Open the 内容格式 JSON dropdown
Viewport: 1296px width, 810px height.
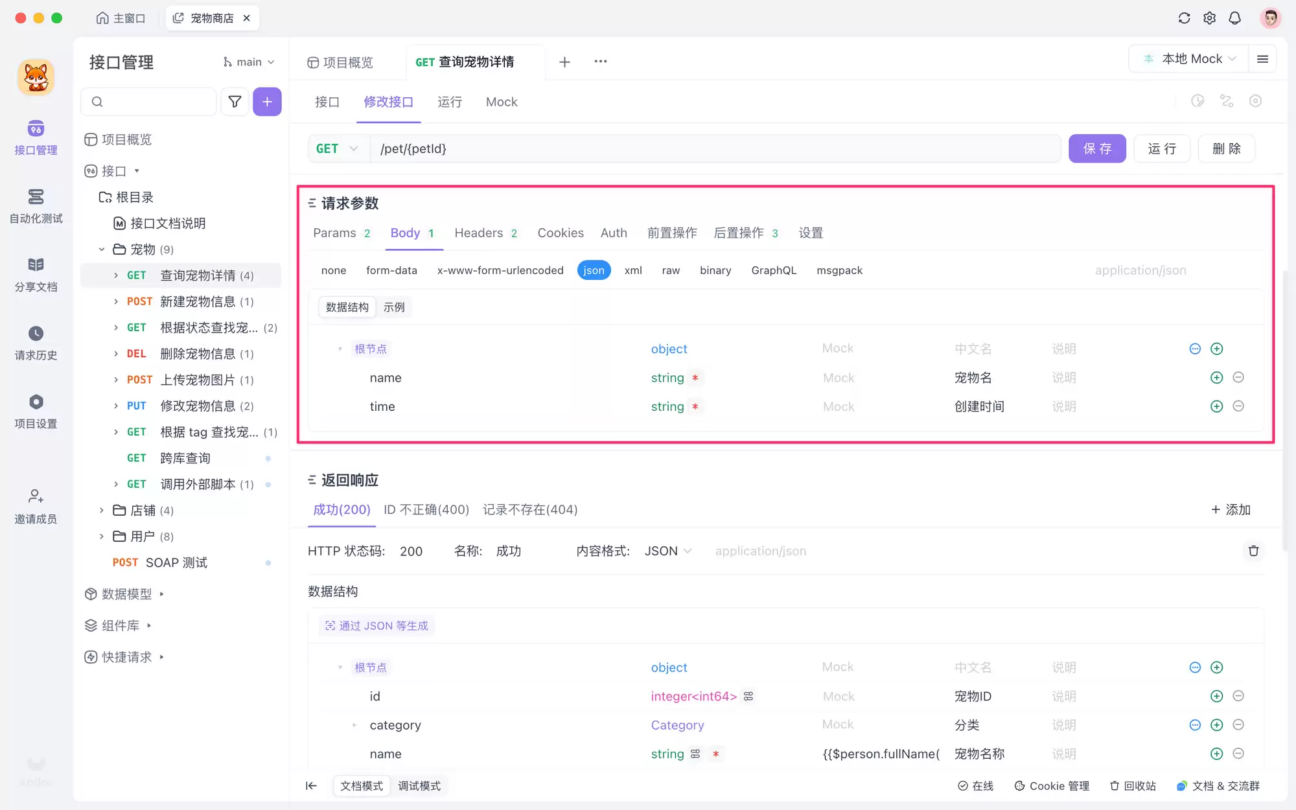click(668, 551)
